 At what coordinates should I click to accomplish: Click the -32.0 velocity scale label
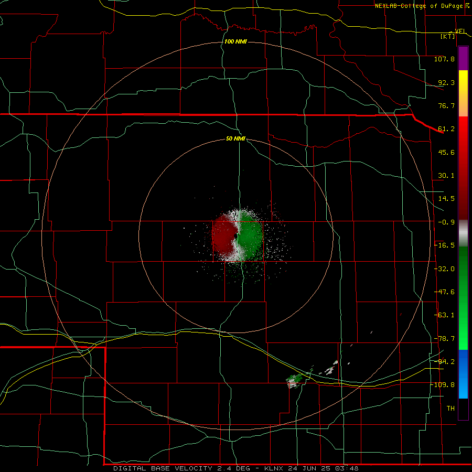444,269
